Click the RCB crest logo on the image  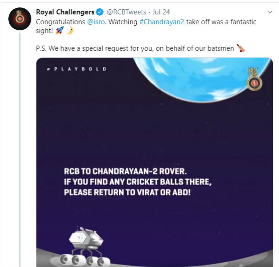pyautogui.click(x=254, y=79)
